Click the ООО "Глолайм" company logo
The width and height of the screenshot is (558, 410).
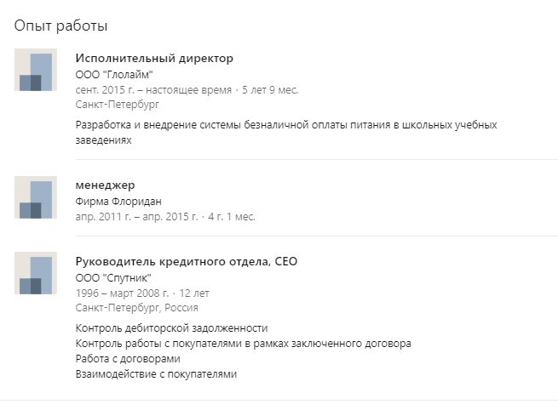click(x=36, y=70)
